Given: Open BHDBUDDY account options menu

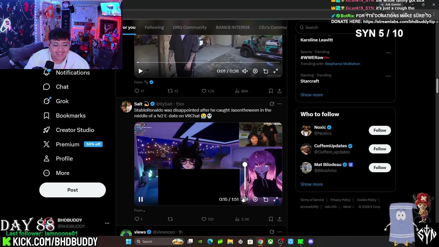Looking at the screenshot, I should pos(107,223).
